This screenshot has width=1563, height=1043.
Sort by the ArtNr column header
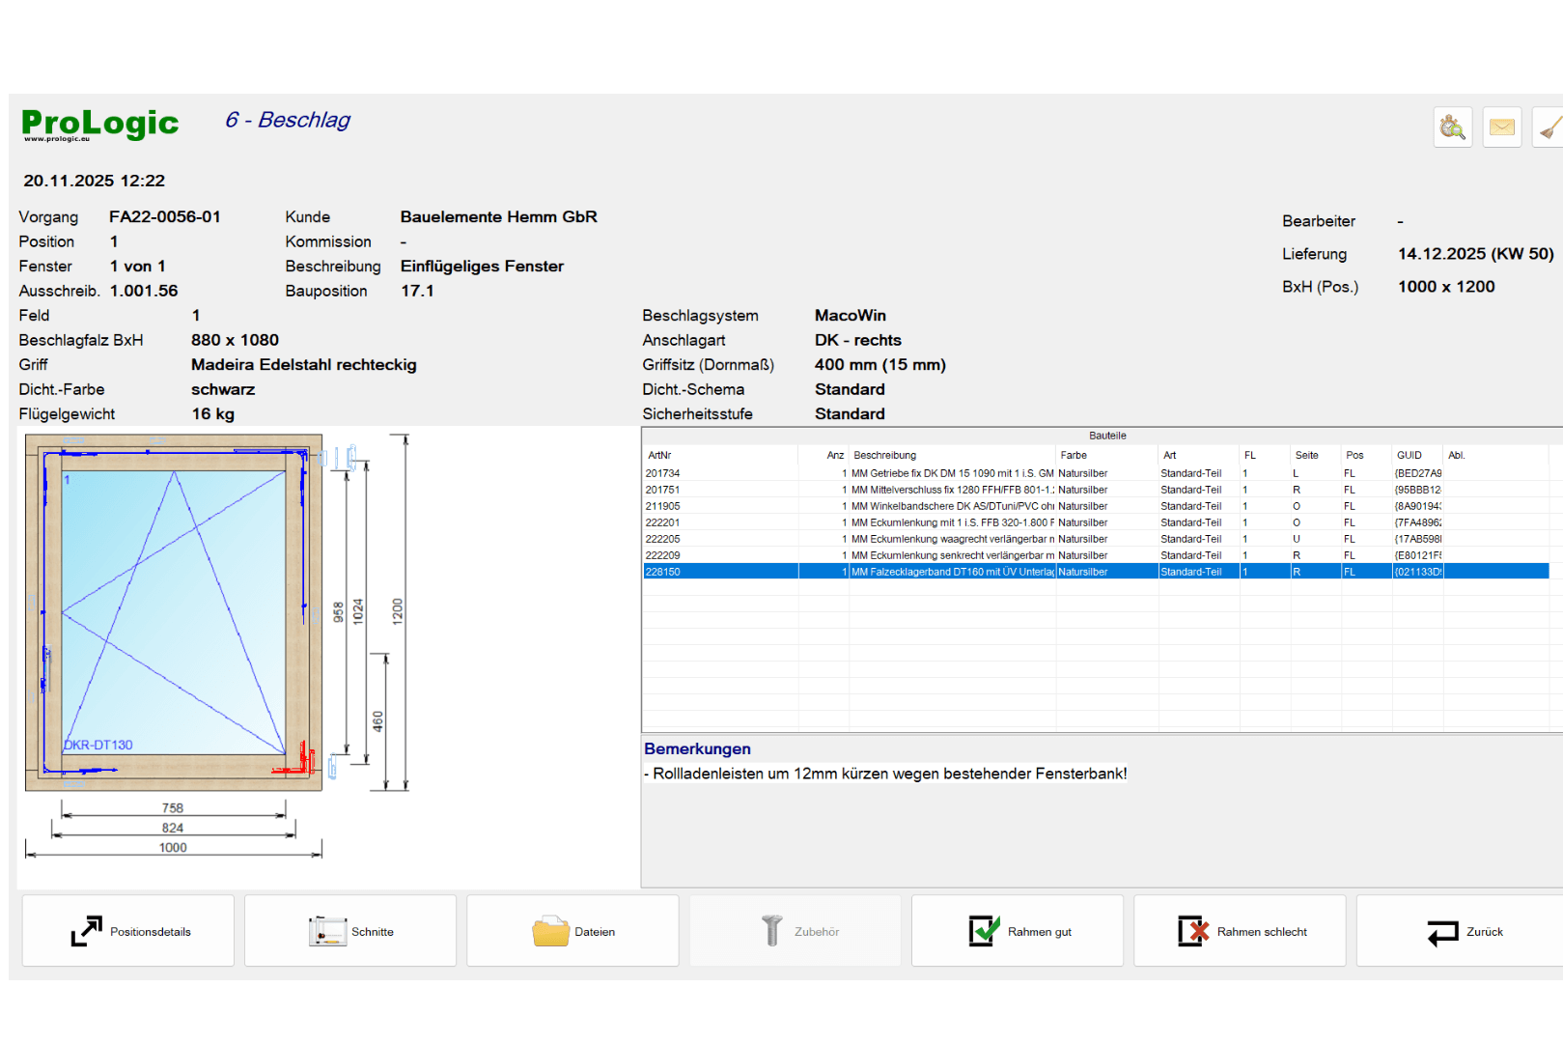point(660,455)
